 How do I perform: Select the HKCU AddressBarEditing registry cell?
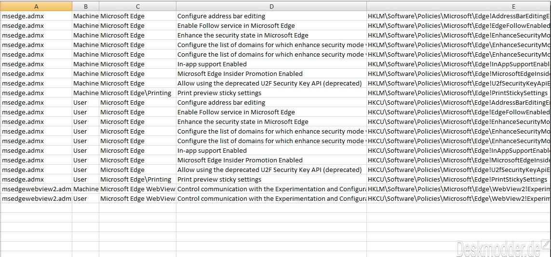[459, 103]
